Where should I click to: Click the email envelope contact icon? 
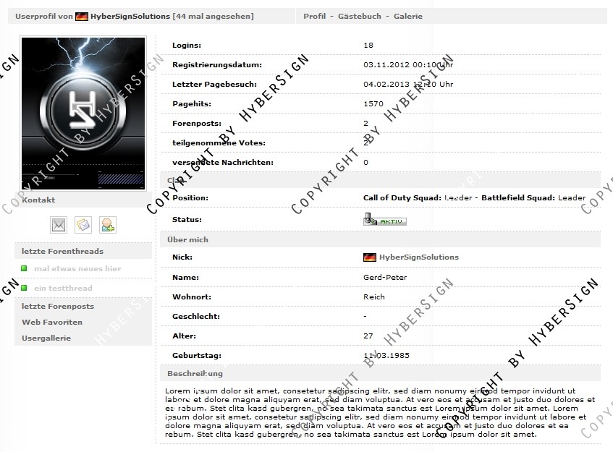click(x=59, y=225)
